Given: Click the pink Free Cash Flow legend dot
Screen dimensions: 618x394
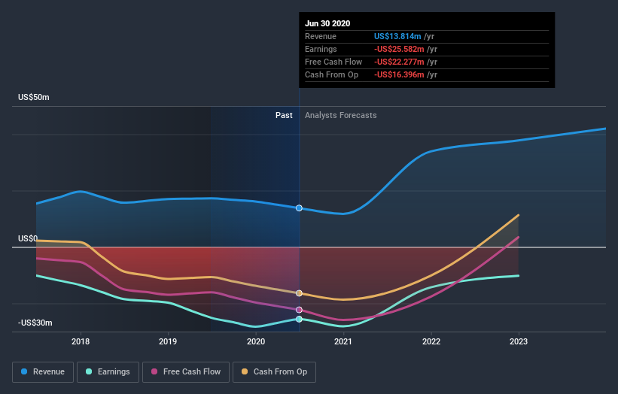Looking at the screenshot, I should pyautogui.click(x=154, y=371).
